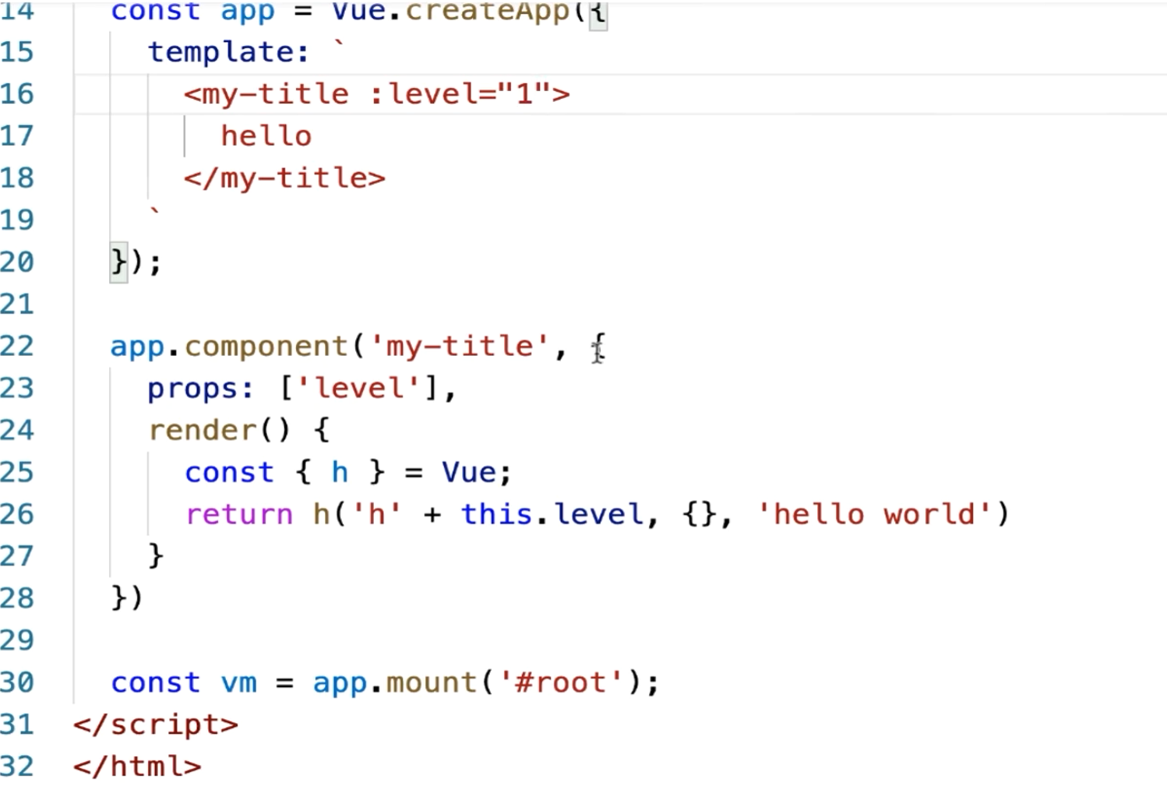The image size is (1167, 786).
Task: Place cursor on 'template:' property
Action: click(228, 52)
